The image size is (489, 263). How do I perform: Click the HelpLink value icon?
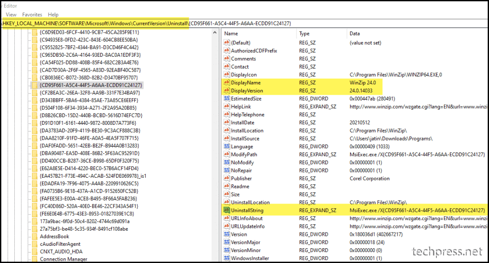tap(227, 106)
